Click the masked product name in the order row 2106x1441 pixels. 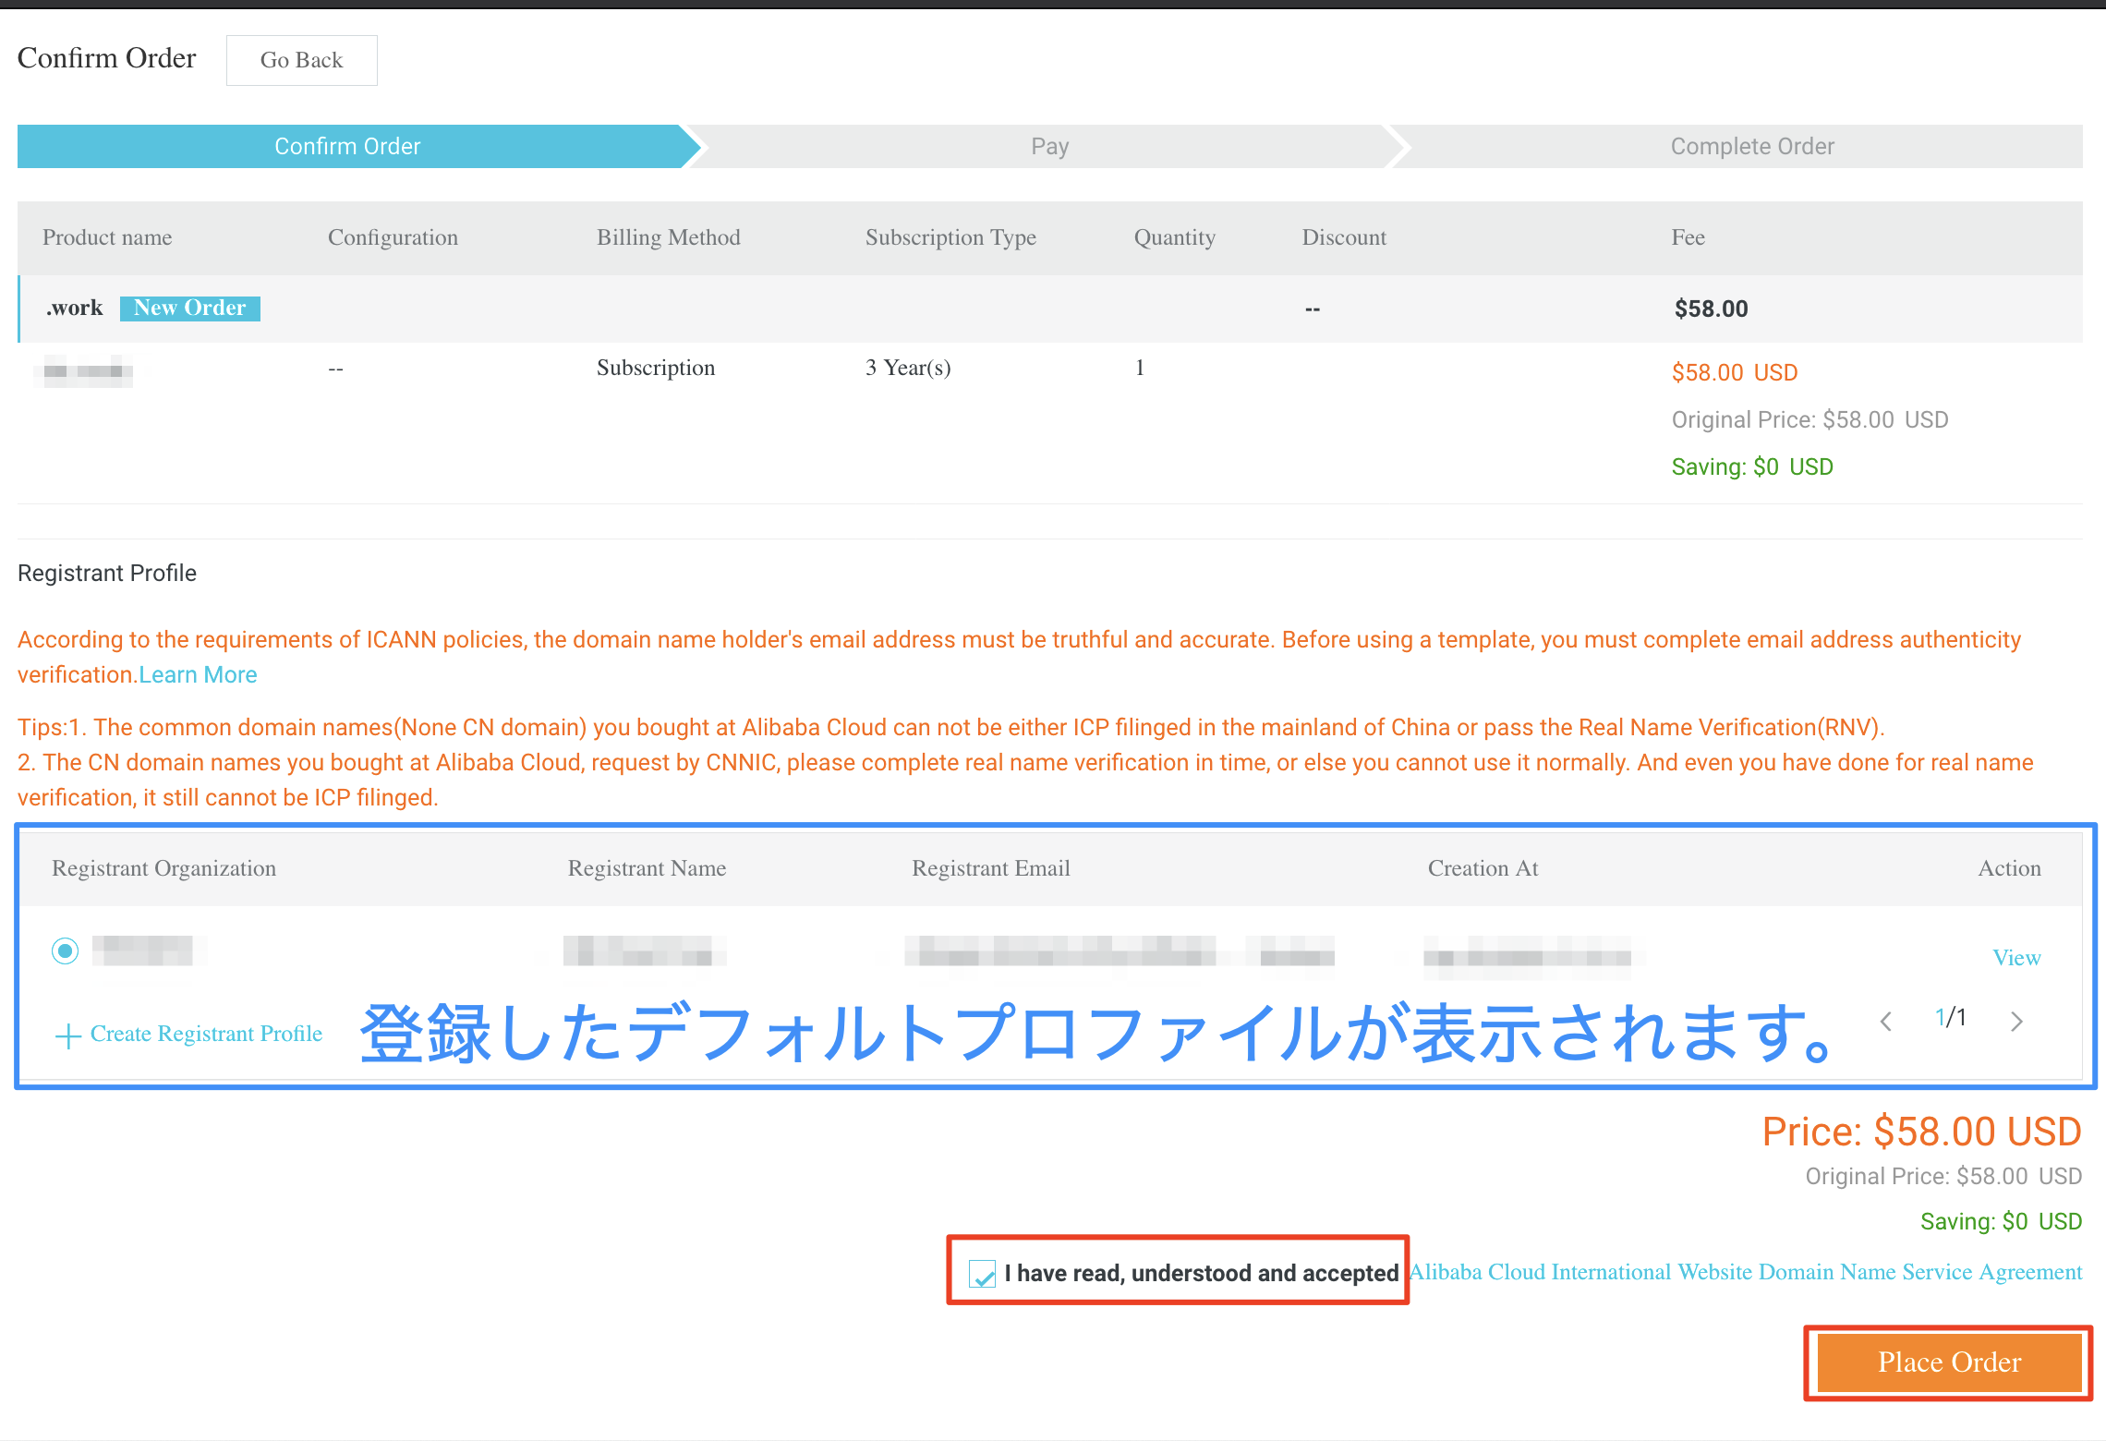click(x=81, y=371)
